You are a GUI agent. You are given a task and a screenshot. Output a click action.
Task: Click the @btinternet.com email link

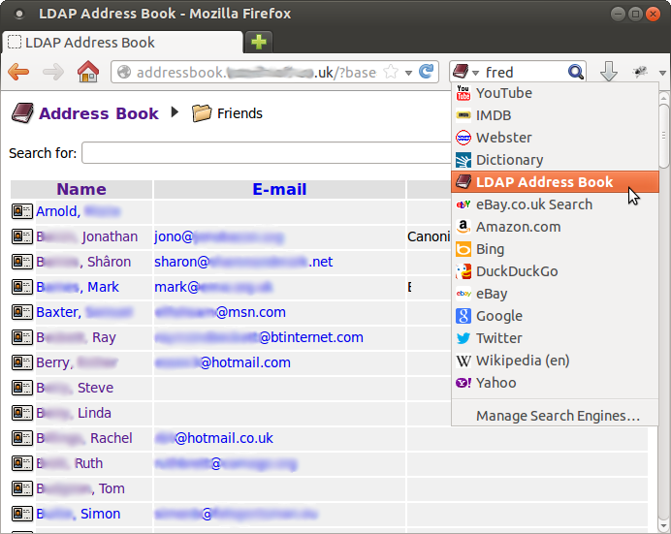coord(259,337)
